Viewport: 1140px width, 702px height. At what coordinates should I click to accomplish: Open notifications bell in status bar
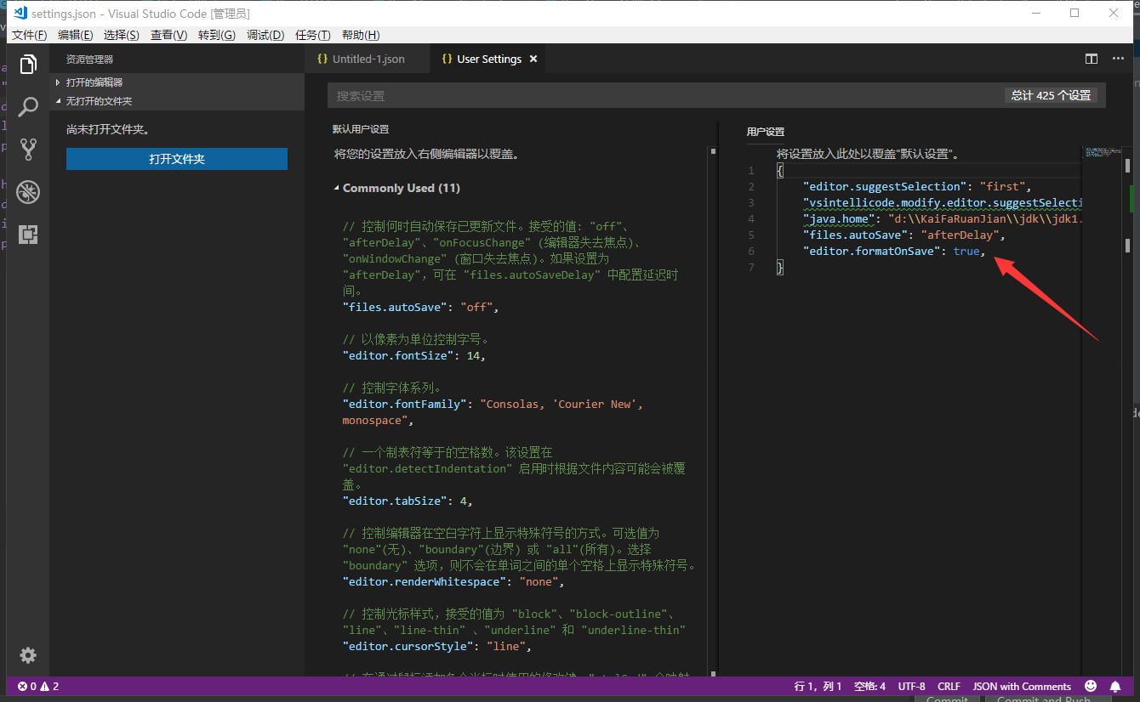(1115, 686)
